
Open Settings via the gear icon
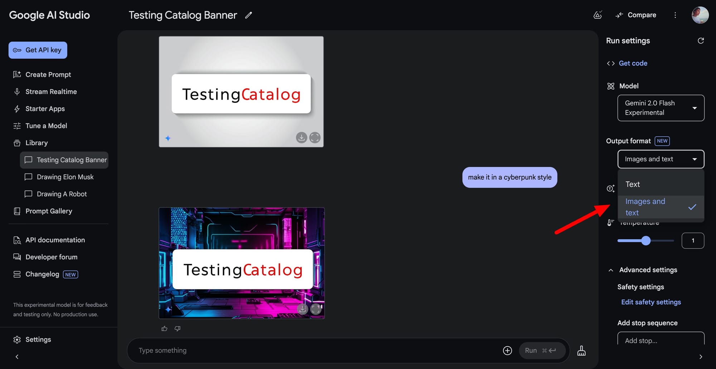pyautogui.click(x=32, y=339)
